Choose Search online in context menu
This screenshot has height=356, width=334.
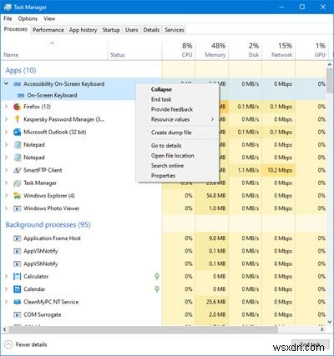(x=178, y=166)
